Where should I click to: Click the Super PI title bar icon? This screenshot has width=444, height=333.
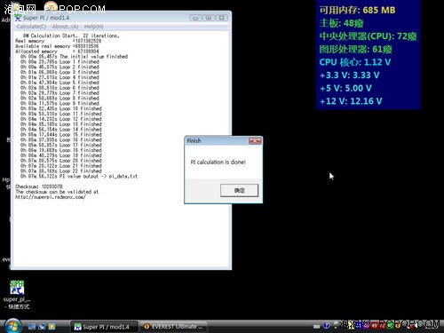click(x=18, y=18)
